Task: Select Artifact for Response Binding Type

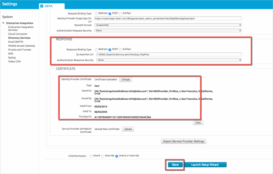Action: (120, 50)
